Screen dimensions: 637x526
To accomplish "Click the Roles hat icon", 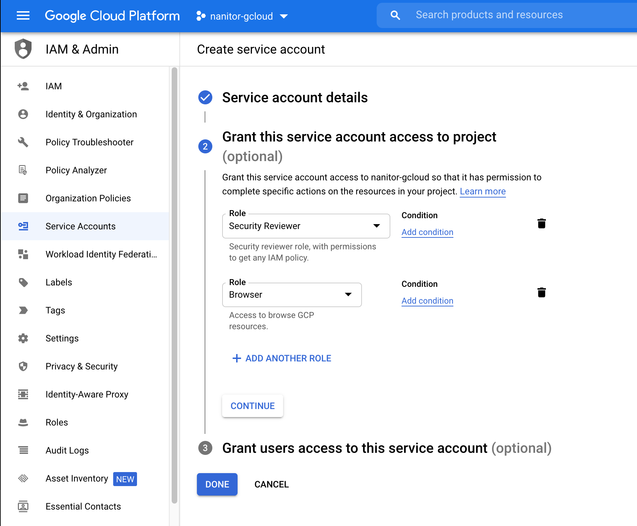I will point(23,422).
